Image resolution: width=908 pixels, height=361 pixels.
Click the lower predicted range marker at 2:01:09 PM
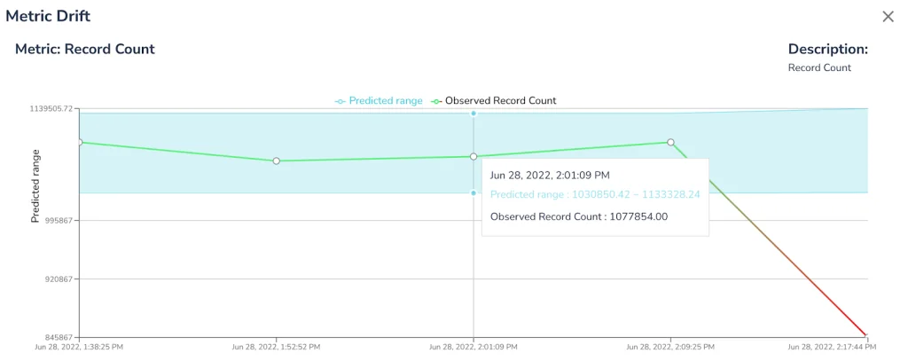tap(474, 192)
